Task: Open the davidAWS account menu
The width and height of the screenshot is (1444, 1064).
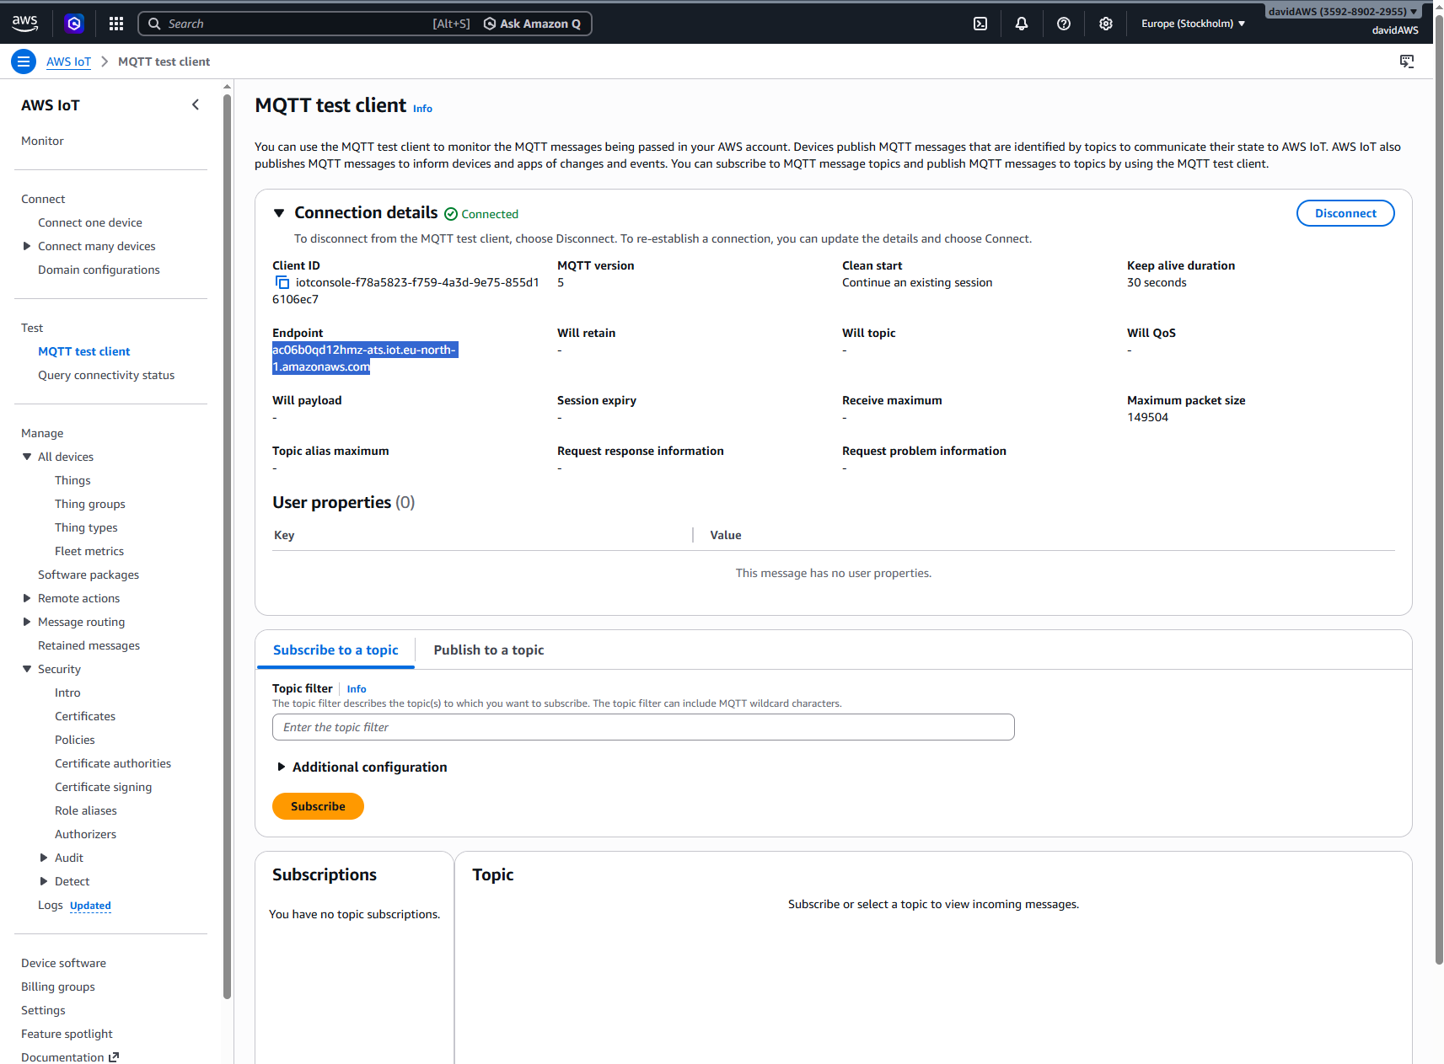Action: point(1343,12)
